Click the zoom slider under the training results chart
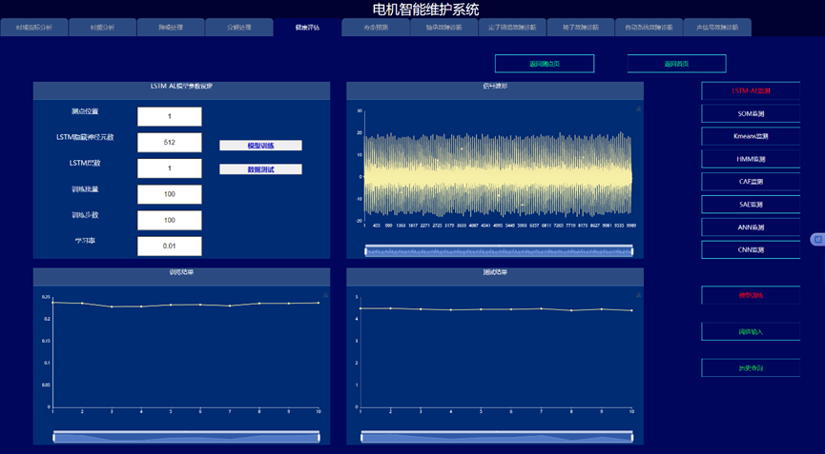The height and width of the screenshot is (454, 825). click(185, 437)
